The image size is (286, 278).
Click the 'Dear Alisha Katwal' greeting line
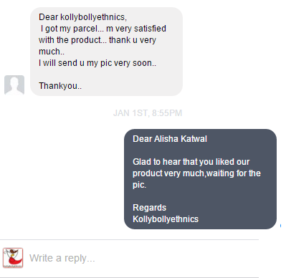[x=170, y=139]
